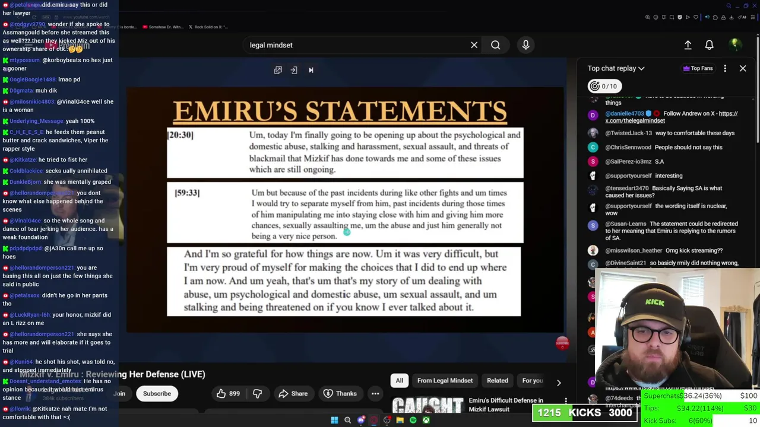Open the browser extensions cube icon
This screenshot has height=427, width=760.
[715, 17]
